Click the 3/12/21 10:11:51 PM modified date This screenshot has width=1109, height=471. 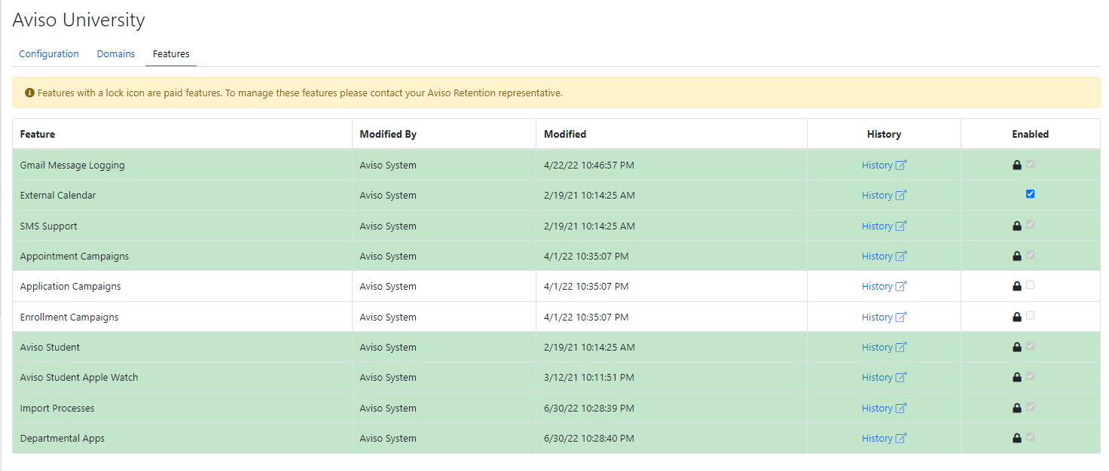(x=589, y=377)
